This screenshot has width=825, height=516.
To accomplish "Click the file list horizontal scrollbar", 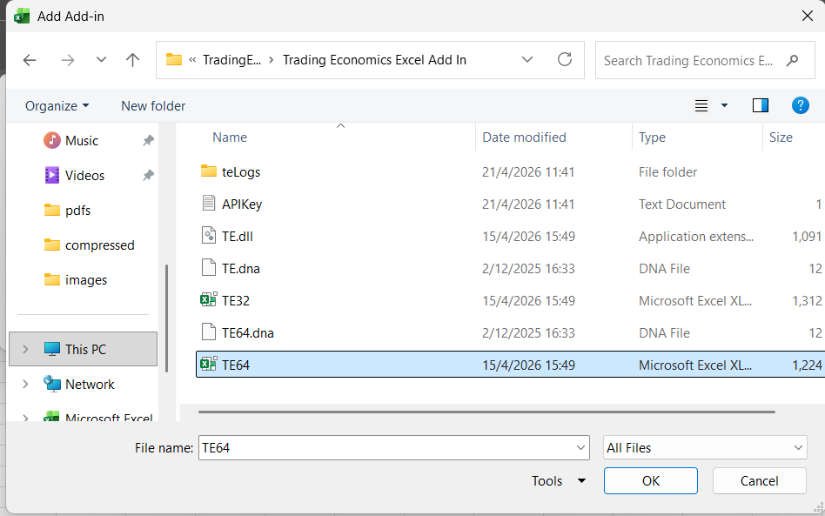I will [486, 412].
